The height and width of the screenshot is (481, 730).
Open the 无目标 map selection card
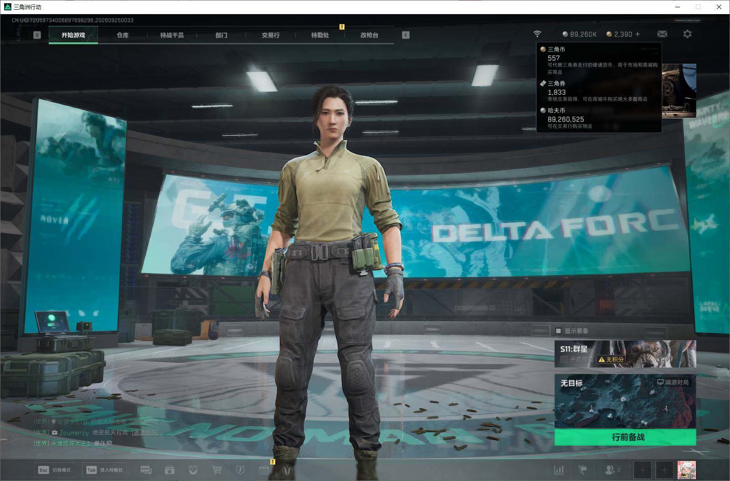(x=625, y=401)
